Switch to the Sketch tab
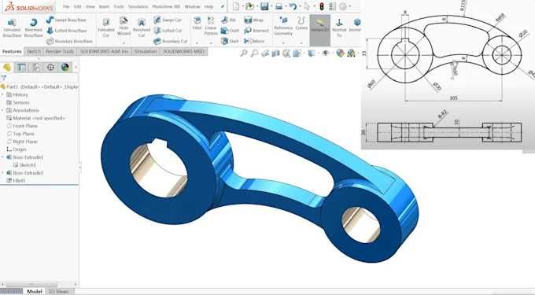 coord(33,51)
